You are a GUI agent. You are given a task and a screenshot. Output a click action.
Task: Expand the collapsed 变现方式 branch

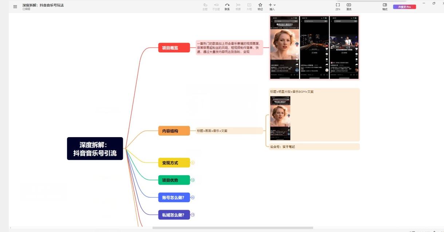coord(192,163)
